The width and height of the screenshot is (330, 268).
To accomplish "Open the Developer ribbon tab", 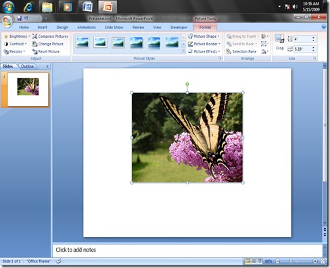I will pyautogui.click(x=179, y=27).
